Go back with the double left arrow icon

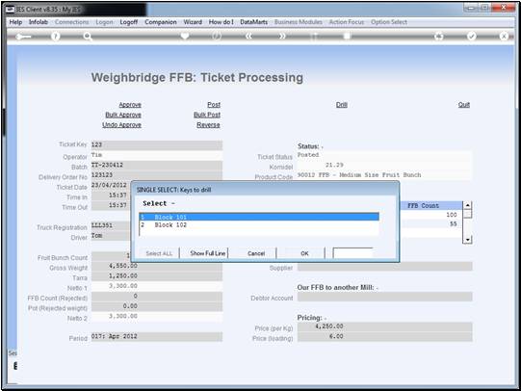[x=248, y=36]
